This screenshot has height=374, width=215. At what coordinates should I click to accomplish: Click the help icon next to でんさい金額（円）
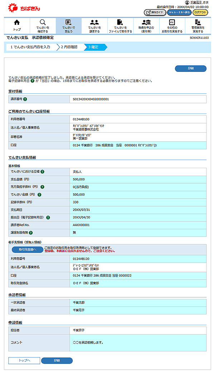pyautogui.click(x=40, y=195)
